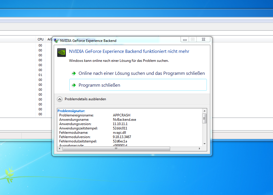This screenshot has height=195, width=273.
Task: Choose Online nach einer Lösung suchen option
Action: click(138, 73)
